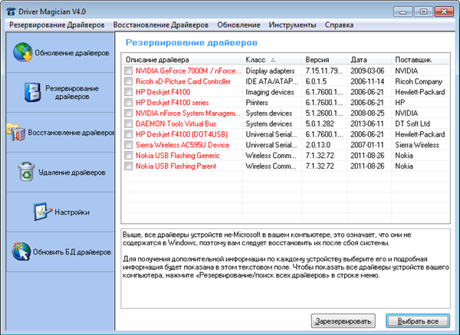Click the Удаление драйверов recycle bin icon

click(x=26, y=172)
